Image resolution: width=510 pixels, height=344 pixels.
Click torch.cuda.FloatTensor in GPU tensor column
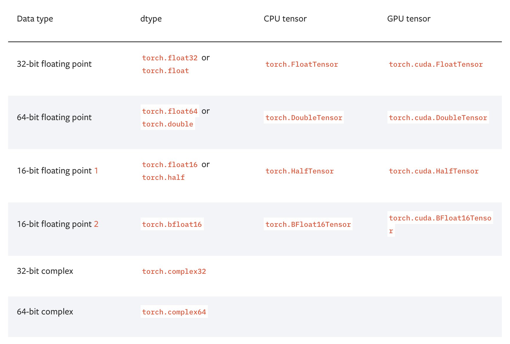tap(436, 64)
